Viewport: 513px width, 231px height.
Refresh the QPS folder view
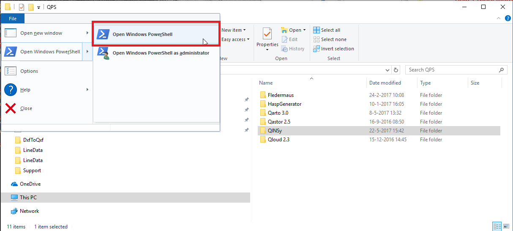point(396,70)
